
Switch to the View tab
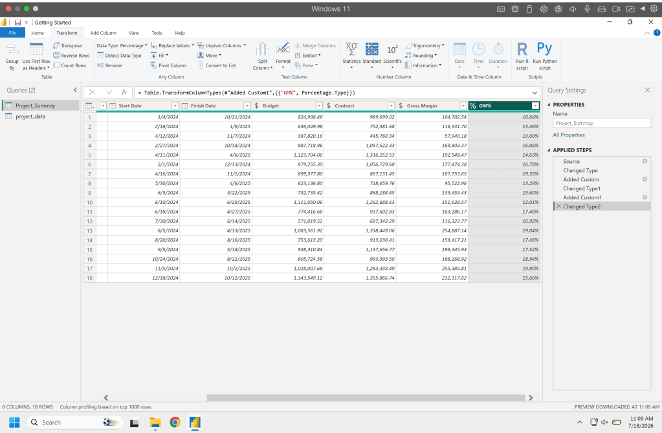(134, 33)
